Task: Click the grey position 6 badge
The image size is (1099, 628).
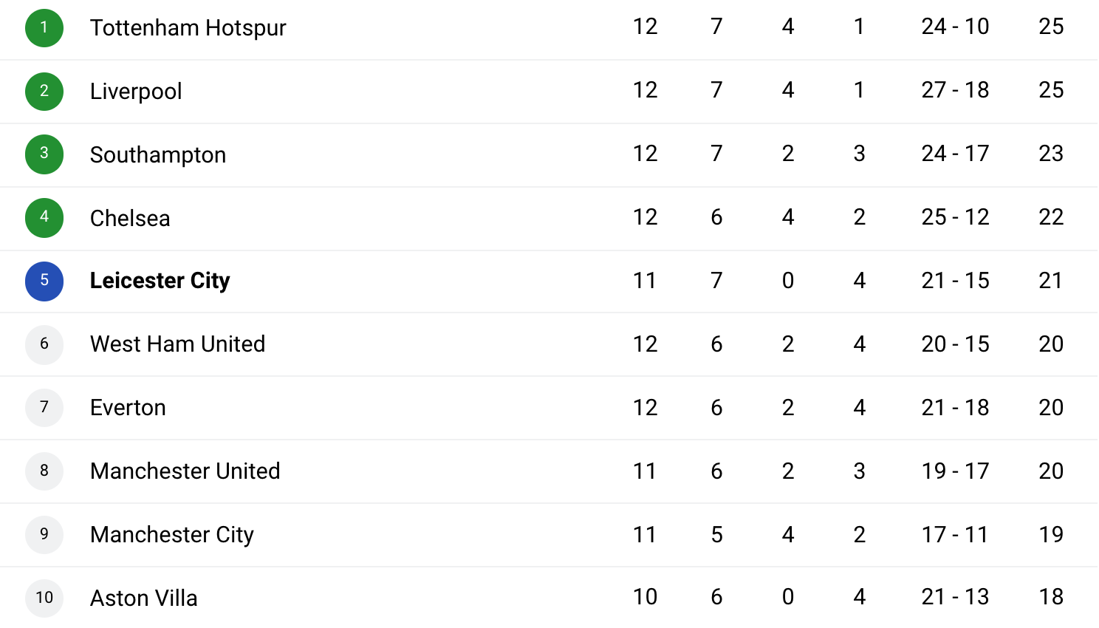Action: point(44,345)
